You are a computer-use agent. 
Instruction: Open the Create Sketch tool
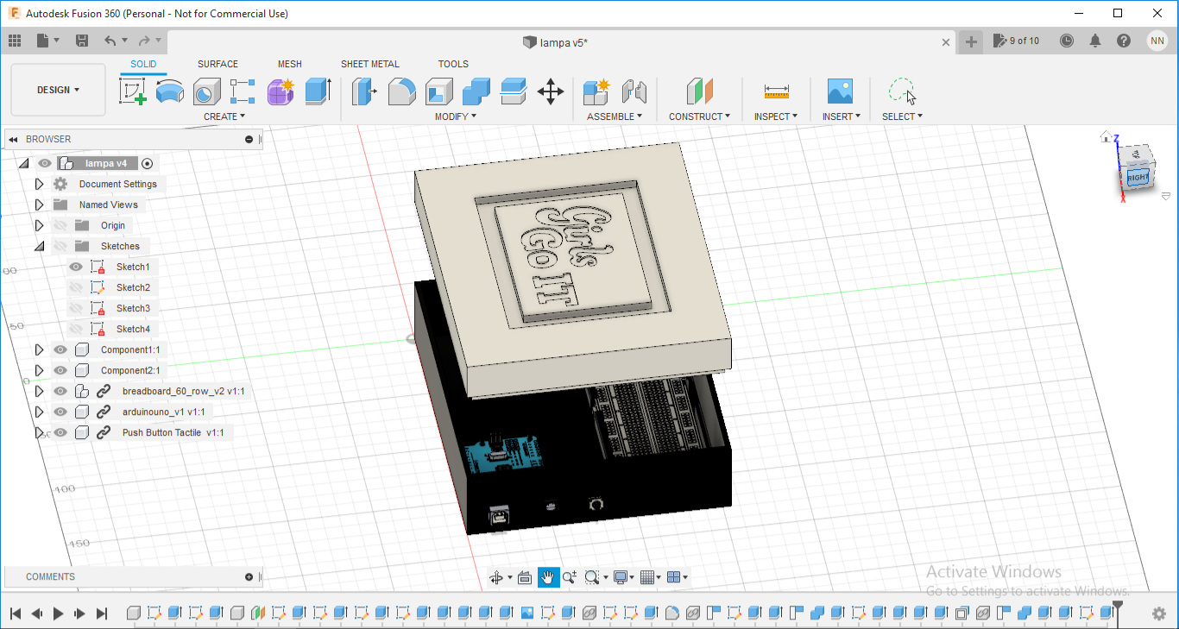click(131, 91)
